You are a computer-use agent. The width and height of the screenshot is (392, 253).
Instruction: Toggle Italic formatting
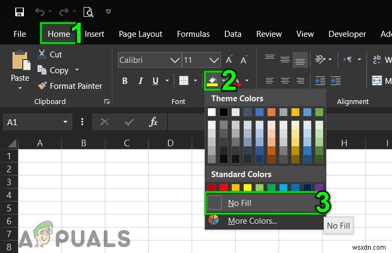click(x=141, y=81)
